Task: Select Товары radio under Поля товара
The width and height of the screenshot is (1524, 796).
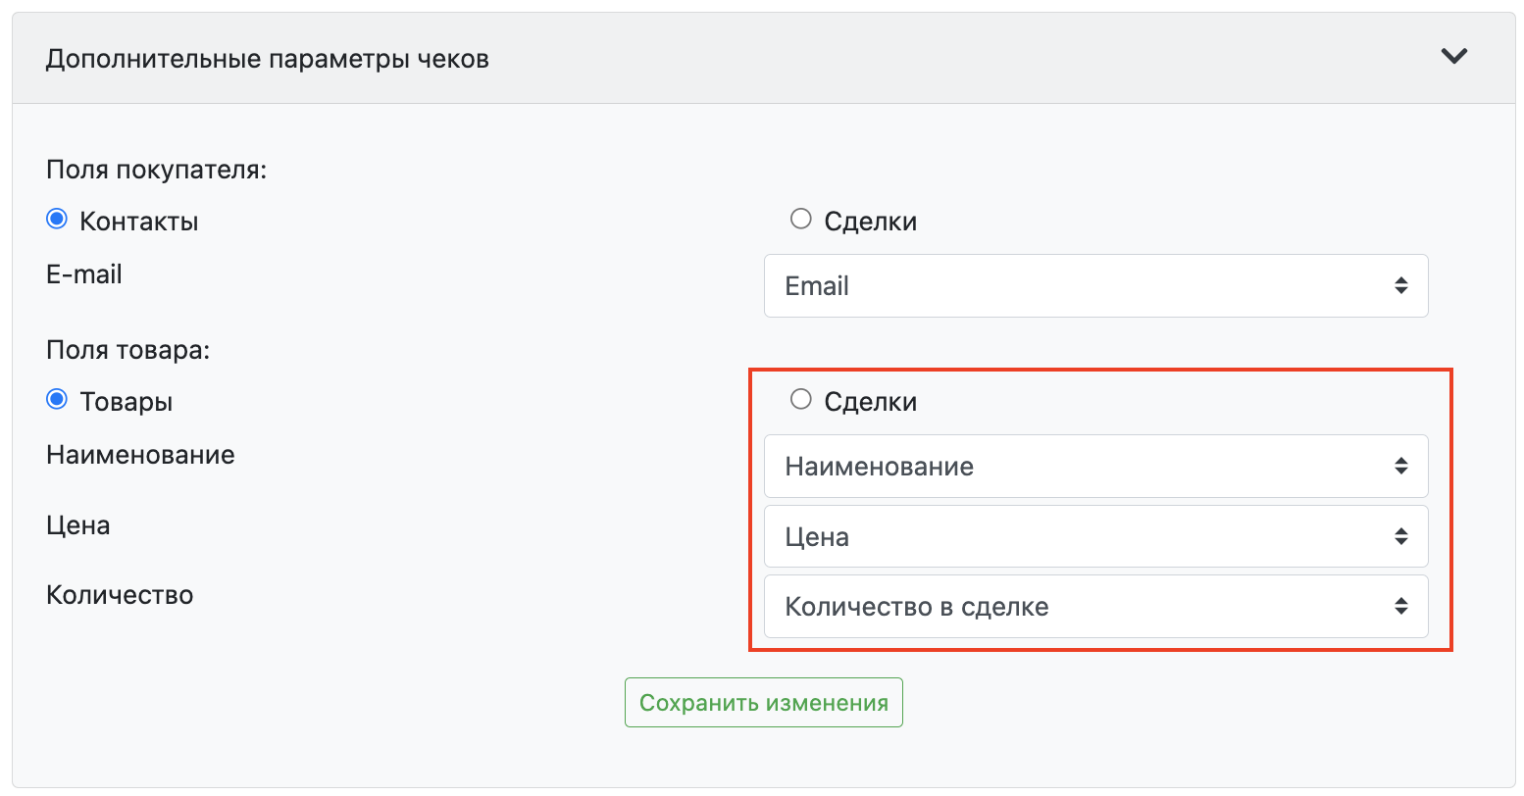Action: (57, 400)
